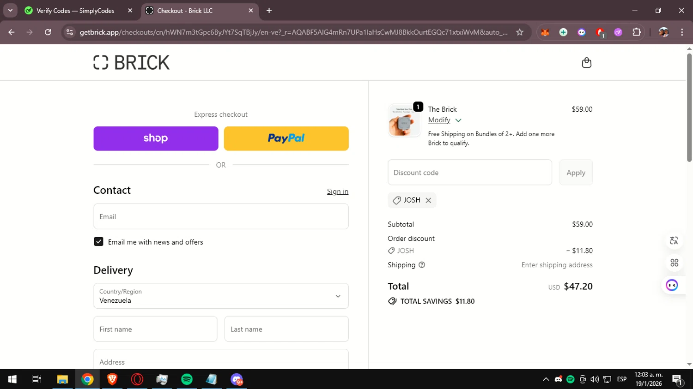Open File Explorer from taskbar

coord(62,379)
